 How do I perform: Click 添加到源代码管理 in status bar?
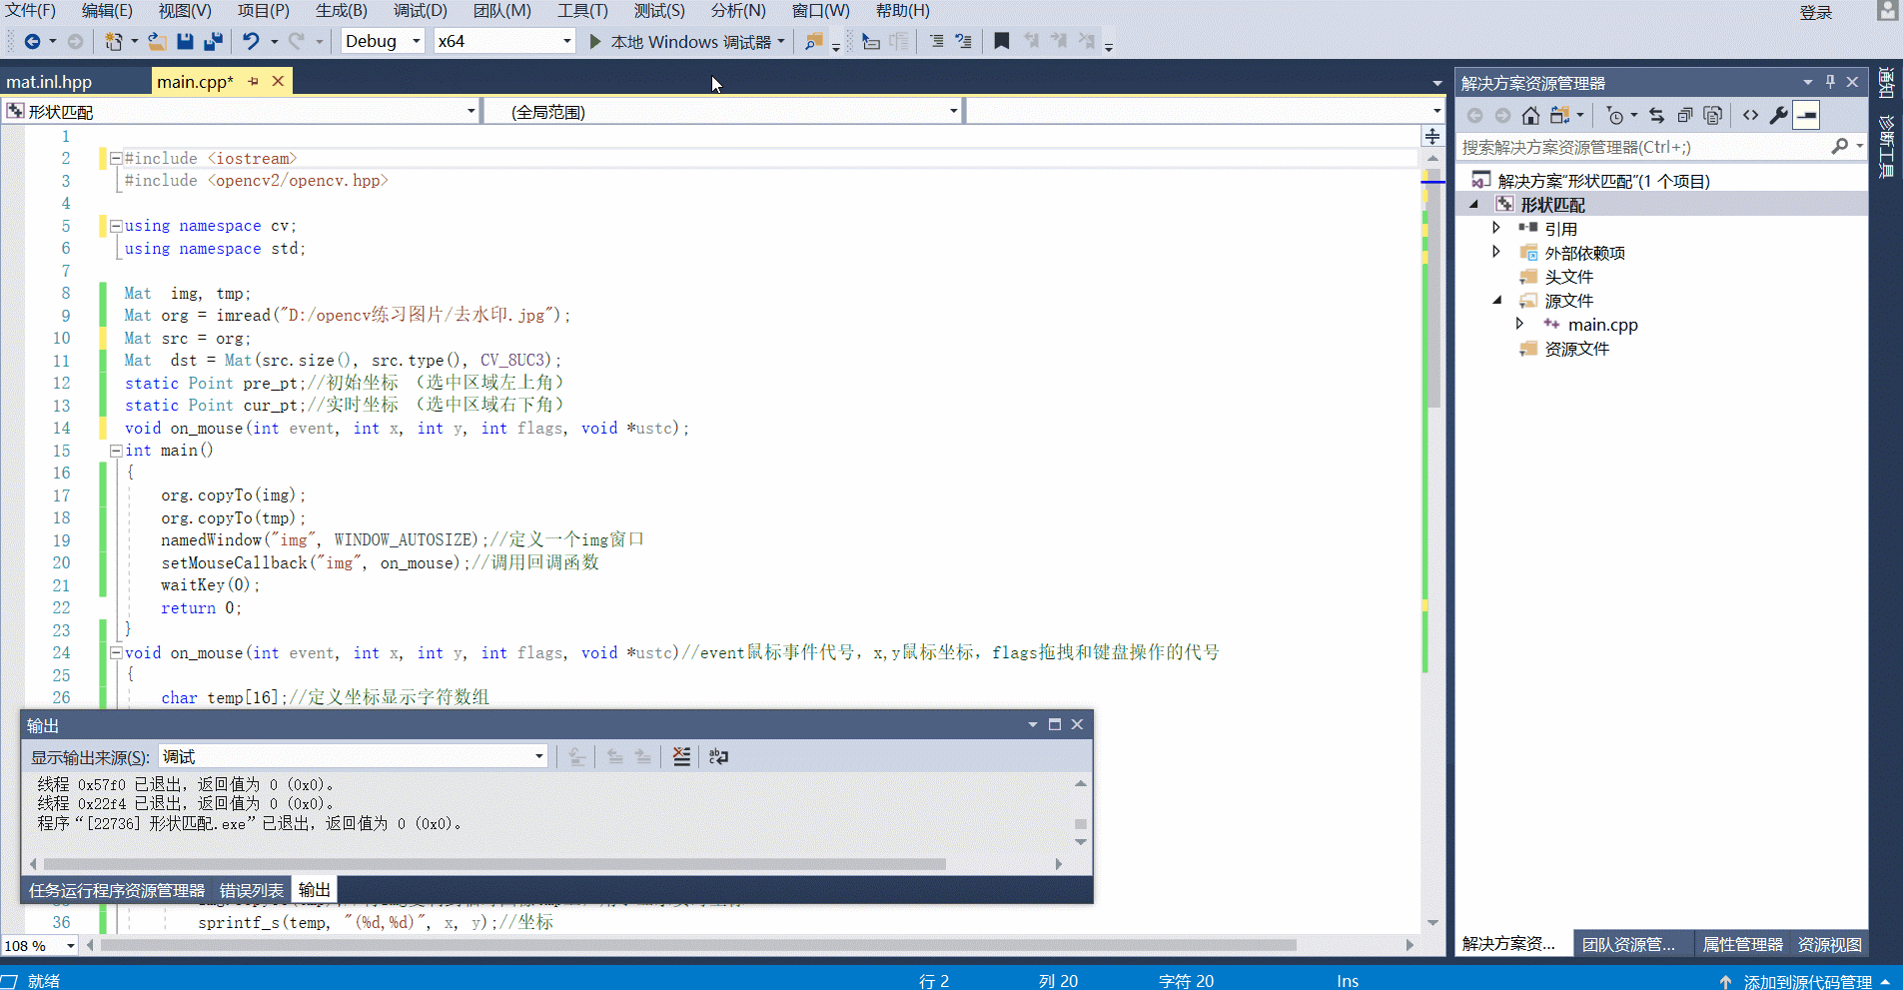[x=1807, y=982]
